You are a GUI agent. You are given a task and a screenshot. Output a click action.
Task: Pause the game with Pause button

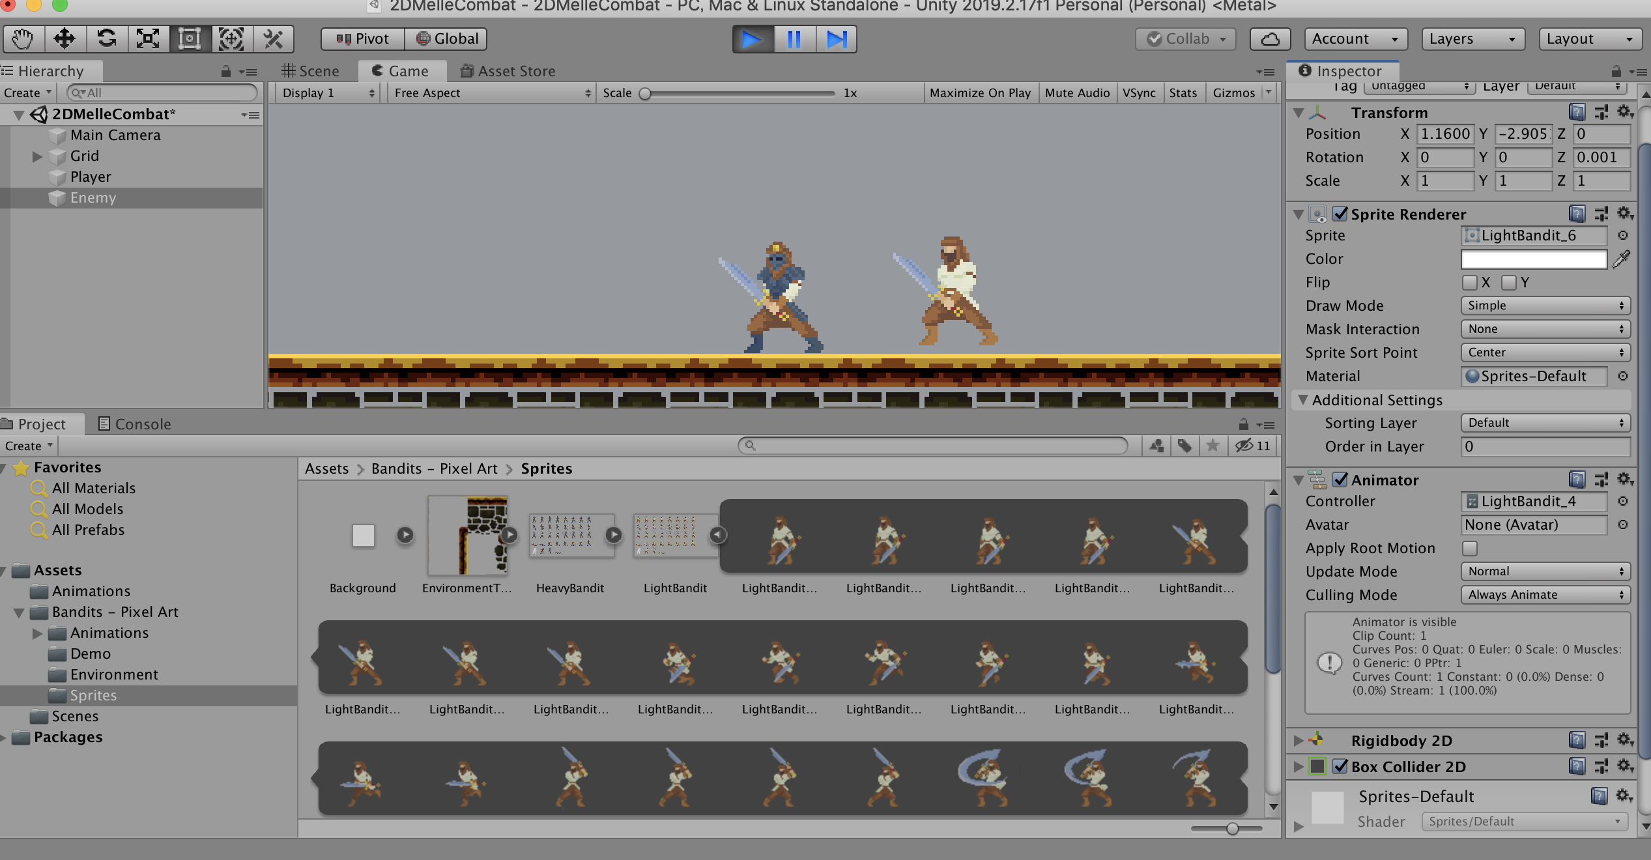(794, 39)
